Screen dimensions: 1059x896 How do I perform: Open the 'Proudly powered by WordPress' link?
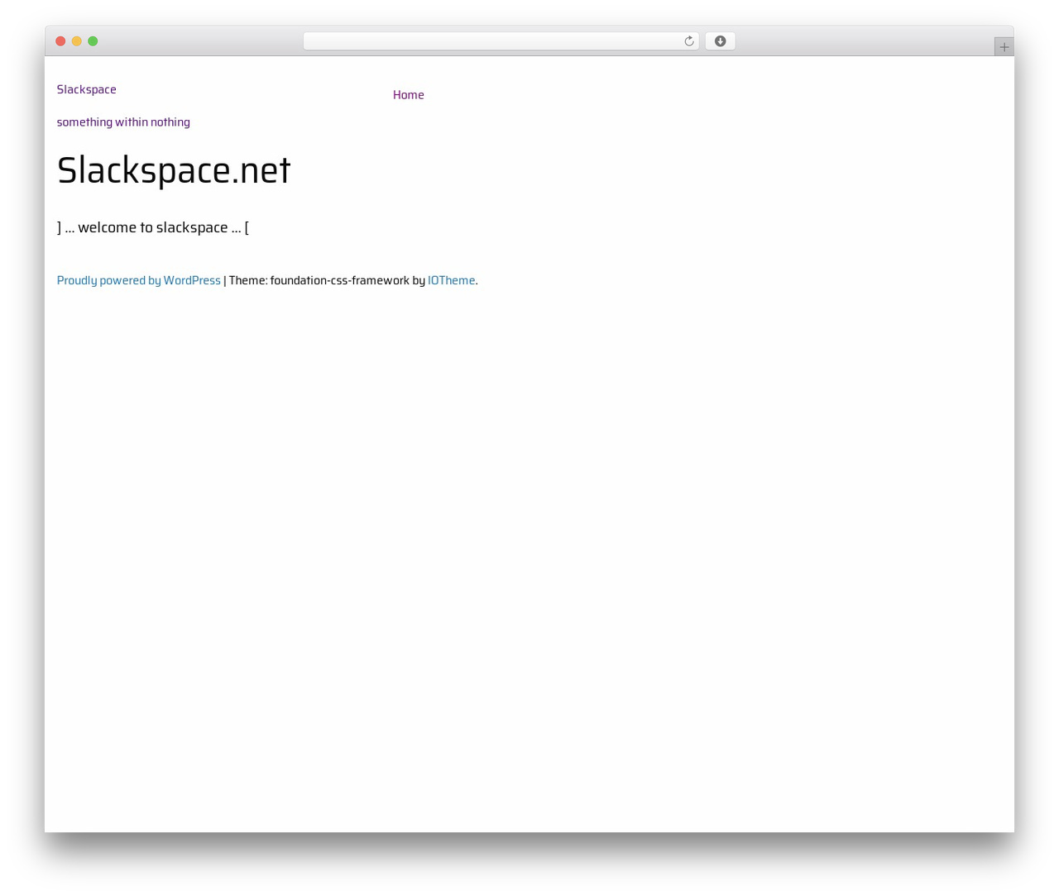[x=139, y=280]
